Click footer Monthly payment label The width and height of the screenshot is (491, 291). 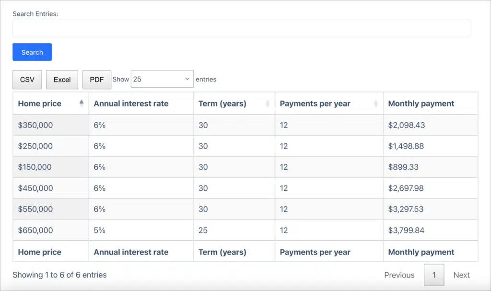pos(421,252)
